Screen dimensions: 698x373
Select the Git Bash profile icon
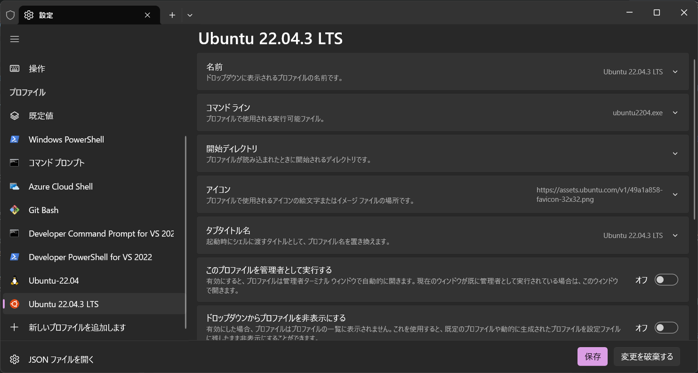pyautogui.click(x=15, y=210)
